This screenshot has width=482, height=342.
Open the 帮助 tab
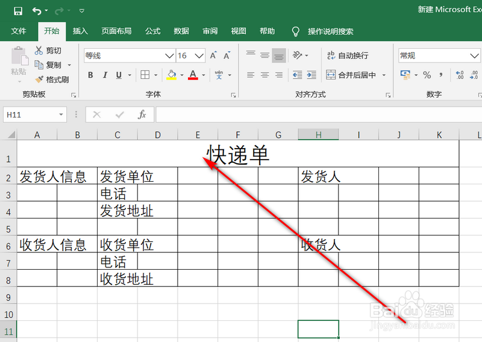(x=267, y=31)
